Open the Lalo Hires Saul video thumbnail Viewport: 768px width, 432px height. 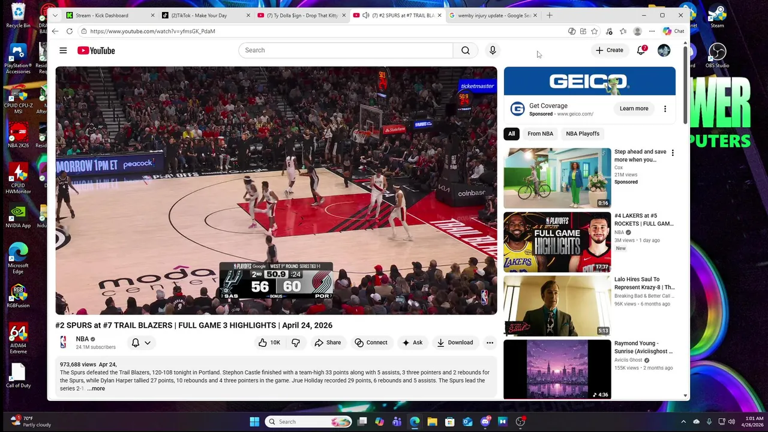[557, 305]
